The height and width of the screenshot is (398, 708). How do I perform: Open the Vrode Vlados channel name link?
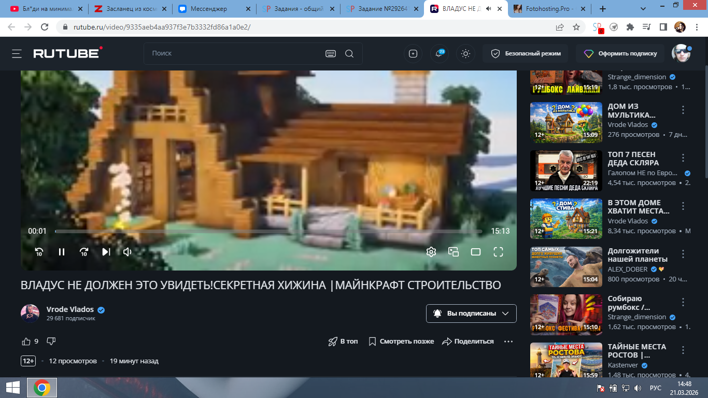tap(70, 309)
